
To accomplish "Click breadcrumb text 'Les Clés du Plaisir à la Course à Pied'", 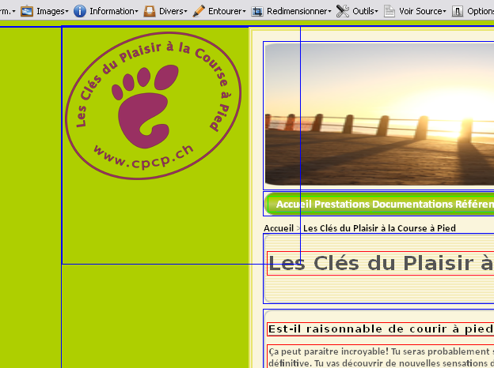I will 379,228.
